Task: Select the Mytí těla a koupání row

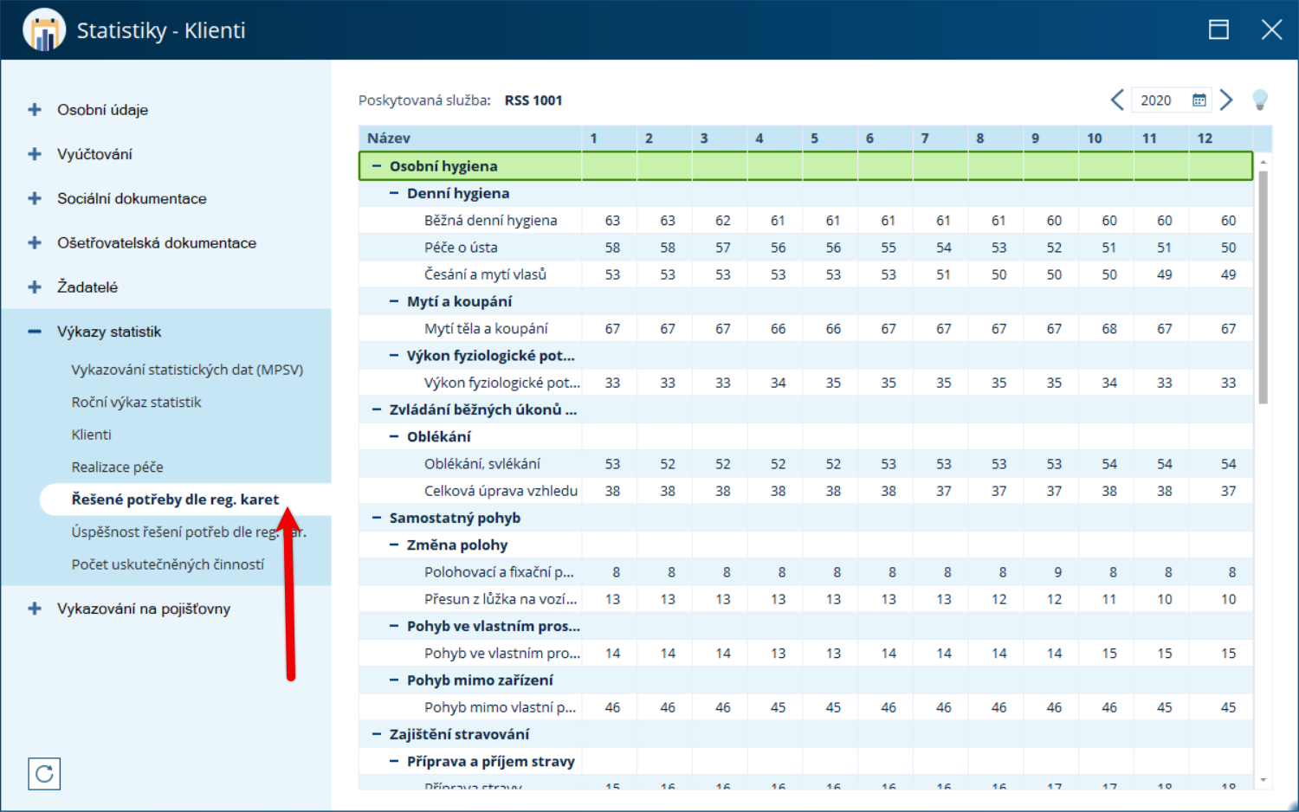Action: click(806, 329)
